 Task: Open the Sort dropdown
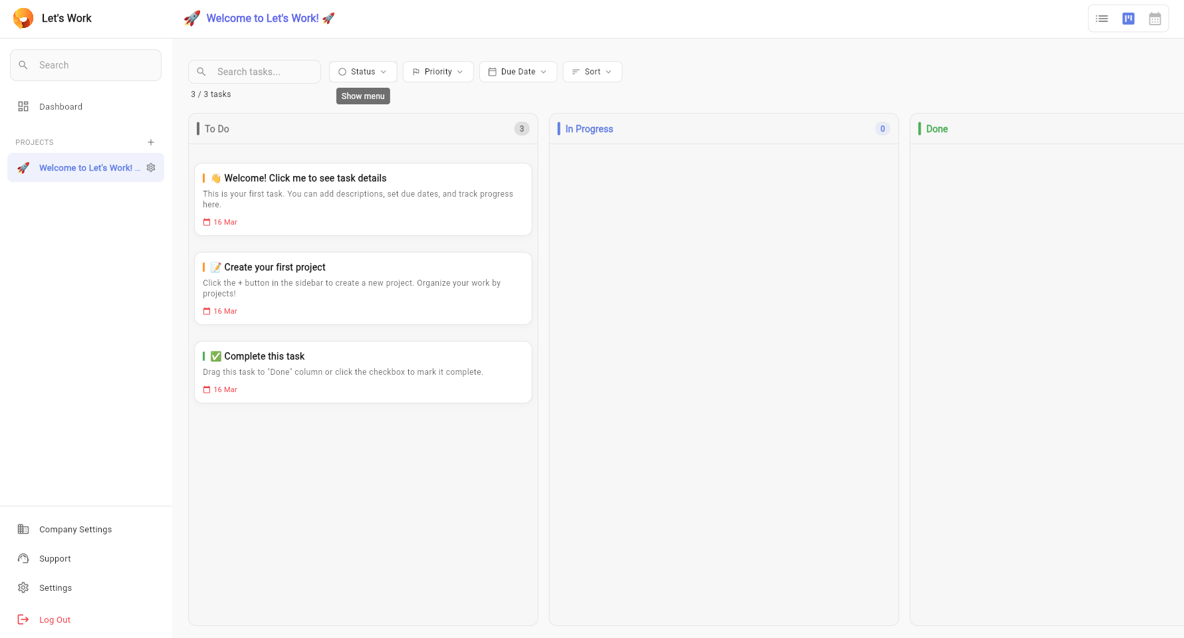[592, 72]
